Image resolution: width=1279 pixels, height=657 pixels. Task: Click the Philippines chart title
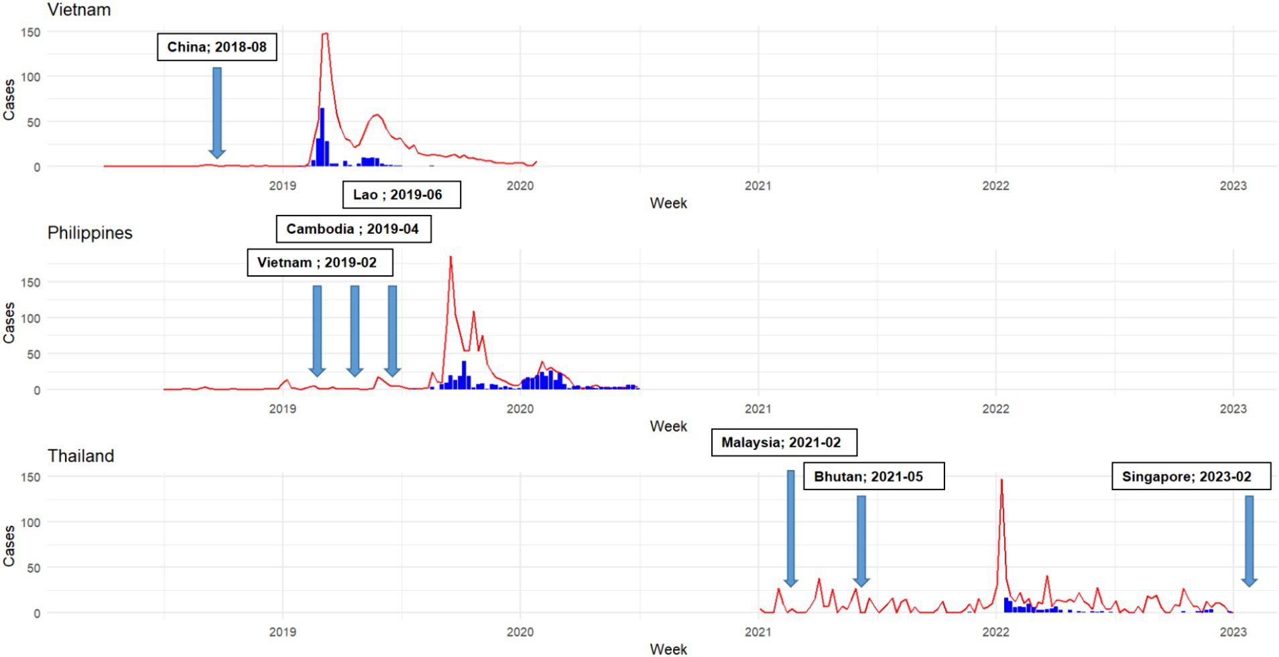pos(90,233)
